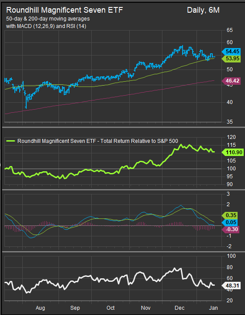Click the Oct label on the time axis
Screen dimensions: 245x315
[x=110, y=308]
